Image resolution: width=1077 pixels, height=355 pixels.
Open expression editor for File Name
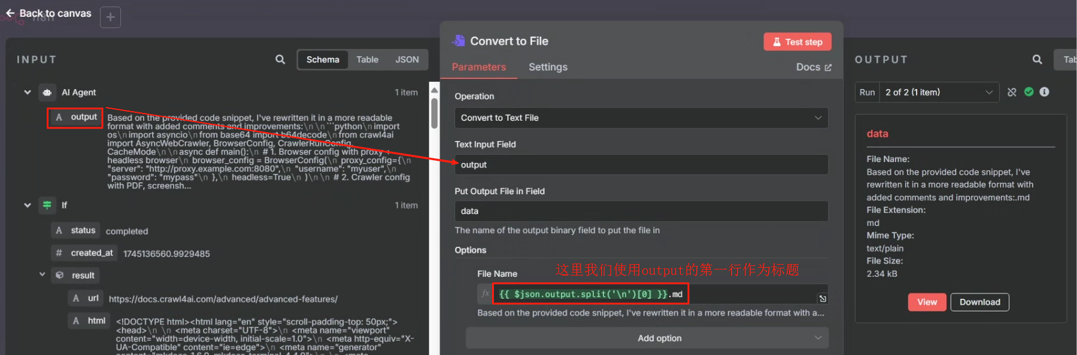(823, 298)
